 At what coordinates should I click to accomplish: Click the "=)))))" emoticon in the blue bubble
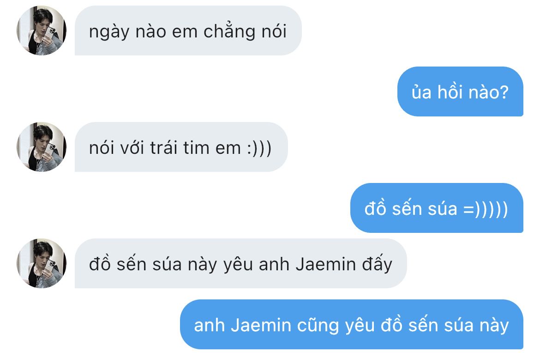pos(486,209)
